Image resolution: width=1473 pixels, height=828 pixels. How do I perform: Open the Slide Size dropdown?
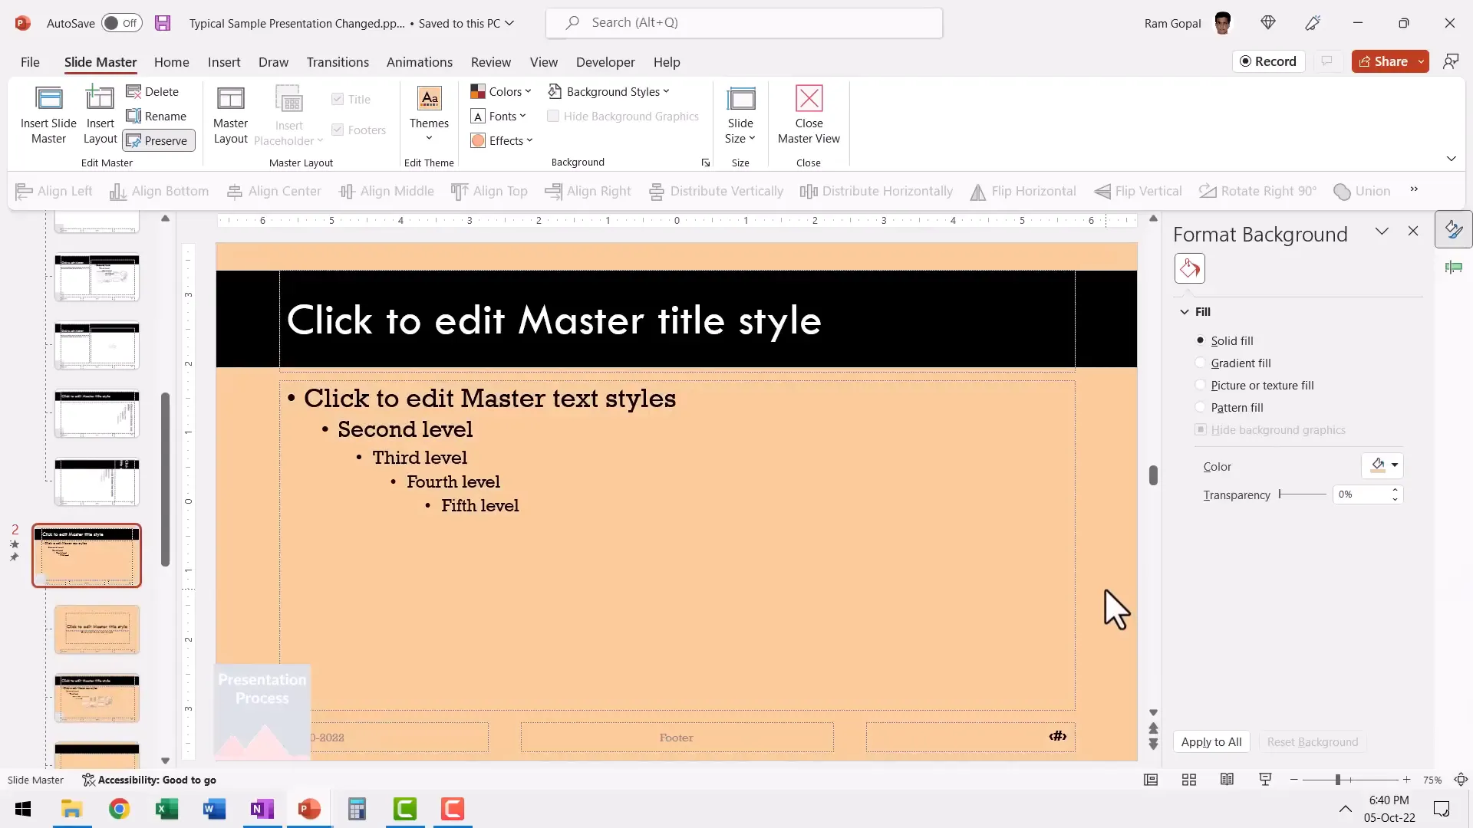coord(740,115)
